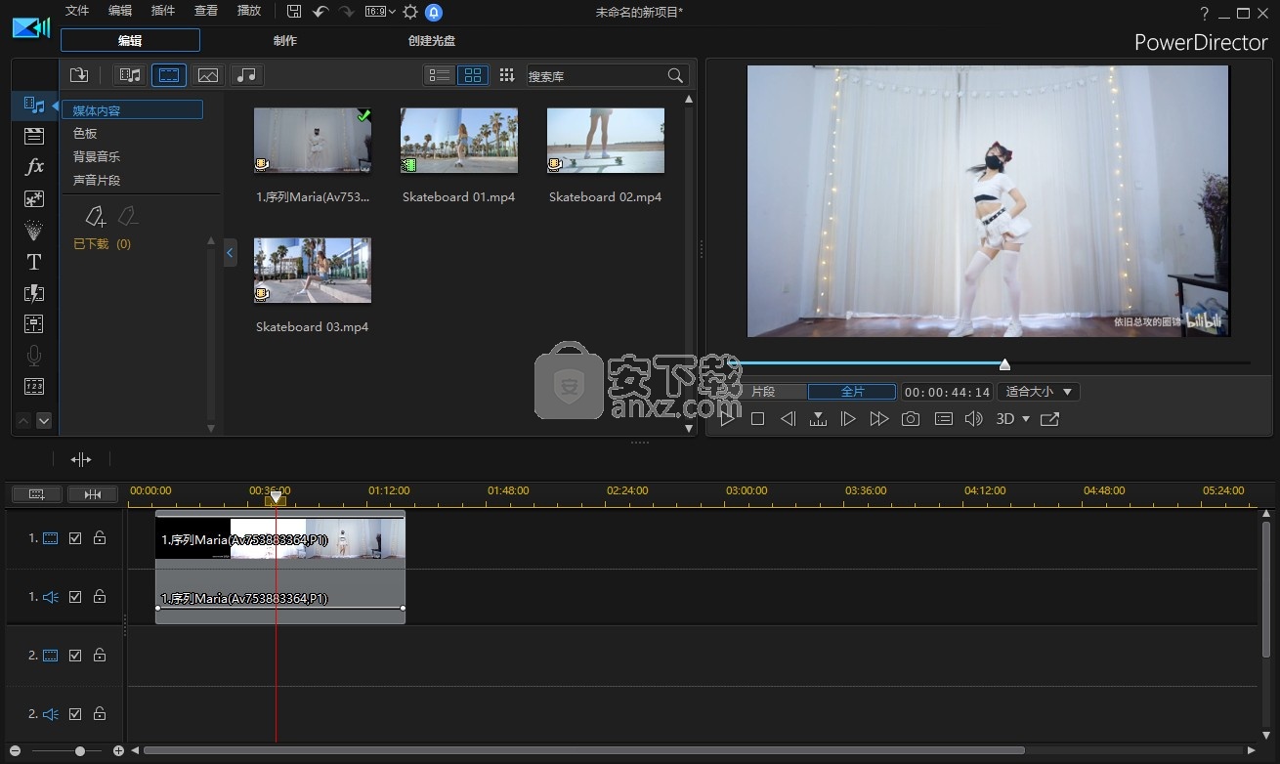Open the Transition Room lightning icon

[x=34, y=293]
